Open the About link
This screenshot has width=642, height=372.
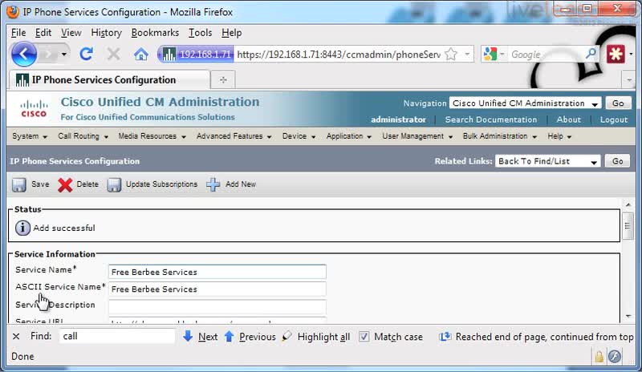(x=568, y=119)
